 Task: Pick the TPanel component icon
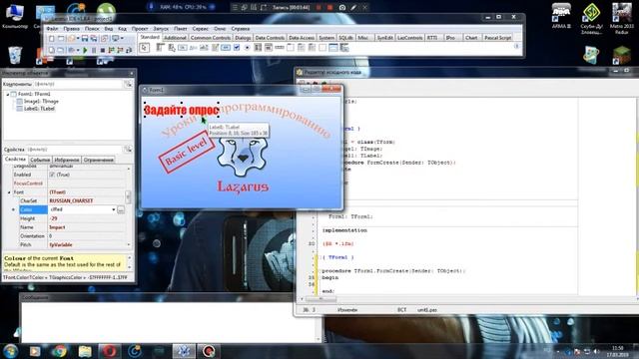click(322, 48)
